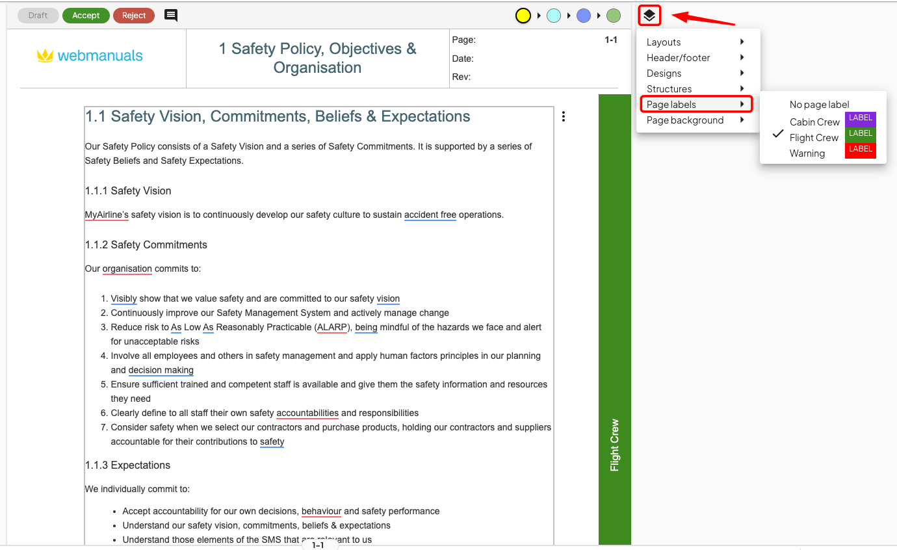The image size is (897, 550).
Task: Click the underlined word 'ALARP'
Action: coord(333,328)
